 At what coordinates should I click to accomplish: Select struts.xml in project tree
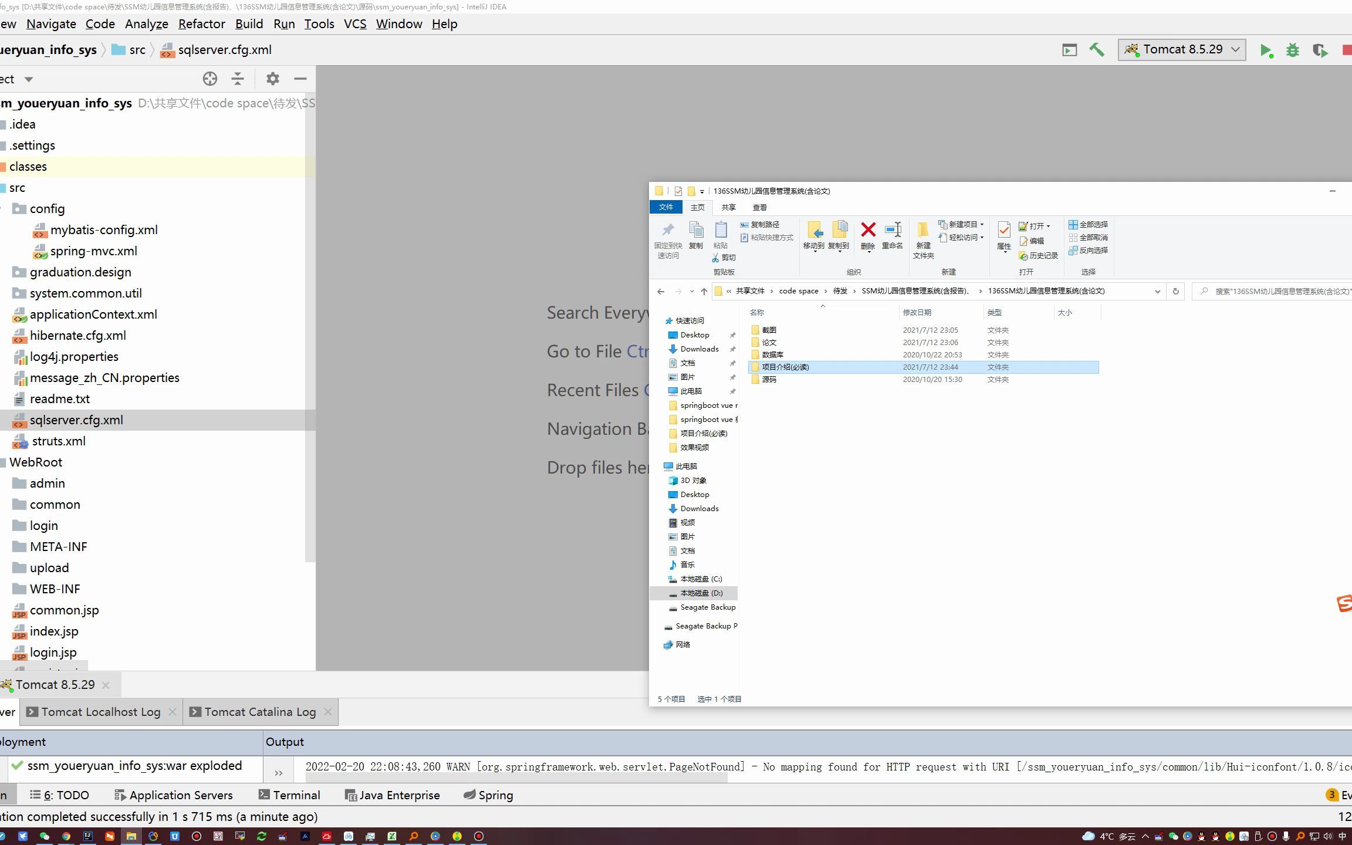pyautogui.click(x=59, y=441)
